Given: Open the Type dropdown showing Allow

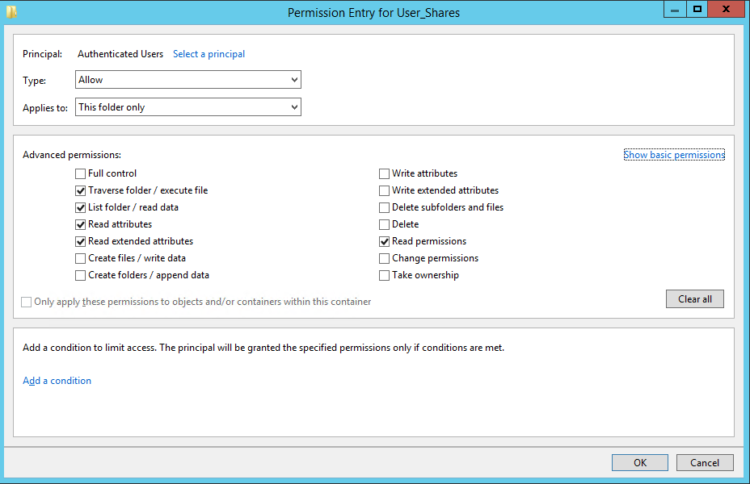Looking at the screenshot, I should [188, 80].
